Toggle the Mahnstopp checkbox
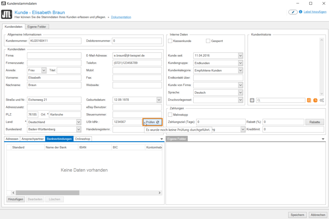This screenshot has height=219, width=329. [x=170, y=115]
